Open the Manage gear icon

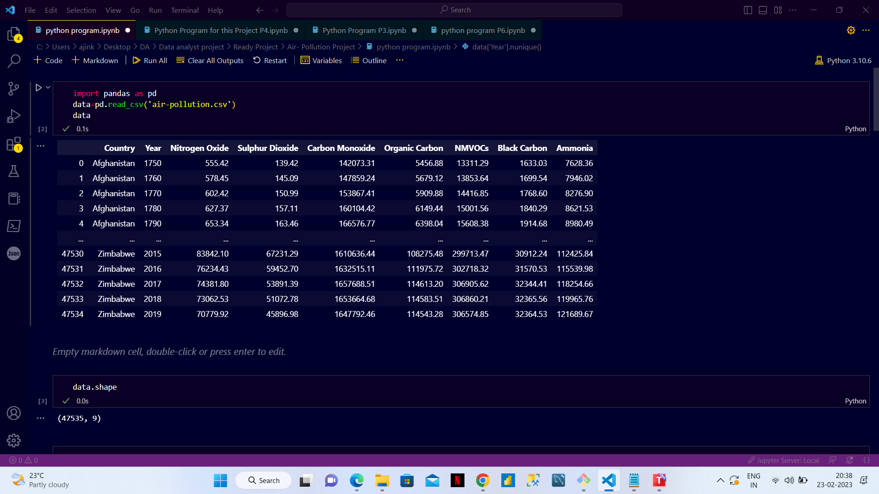point(14,440)
